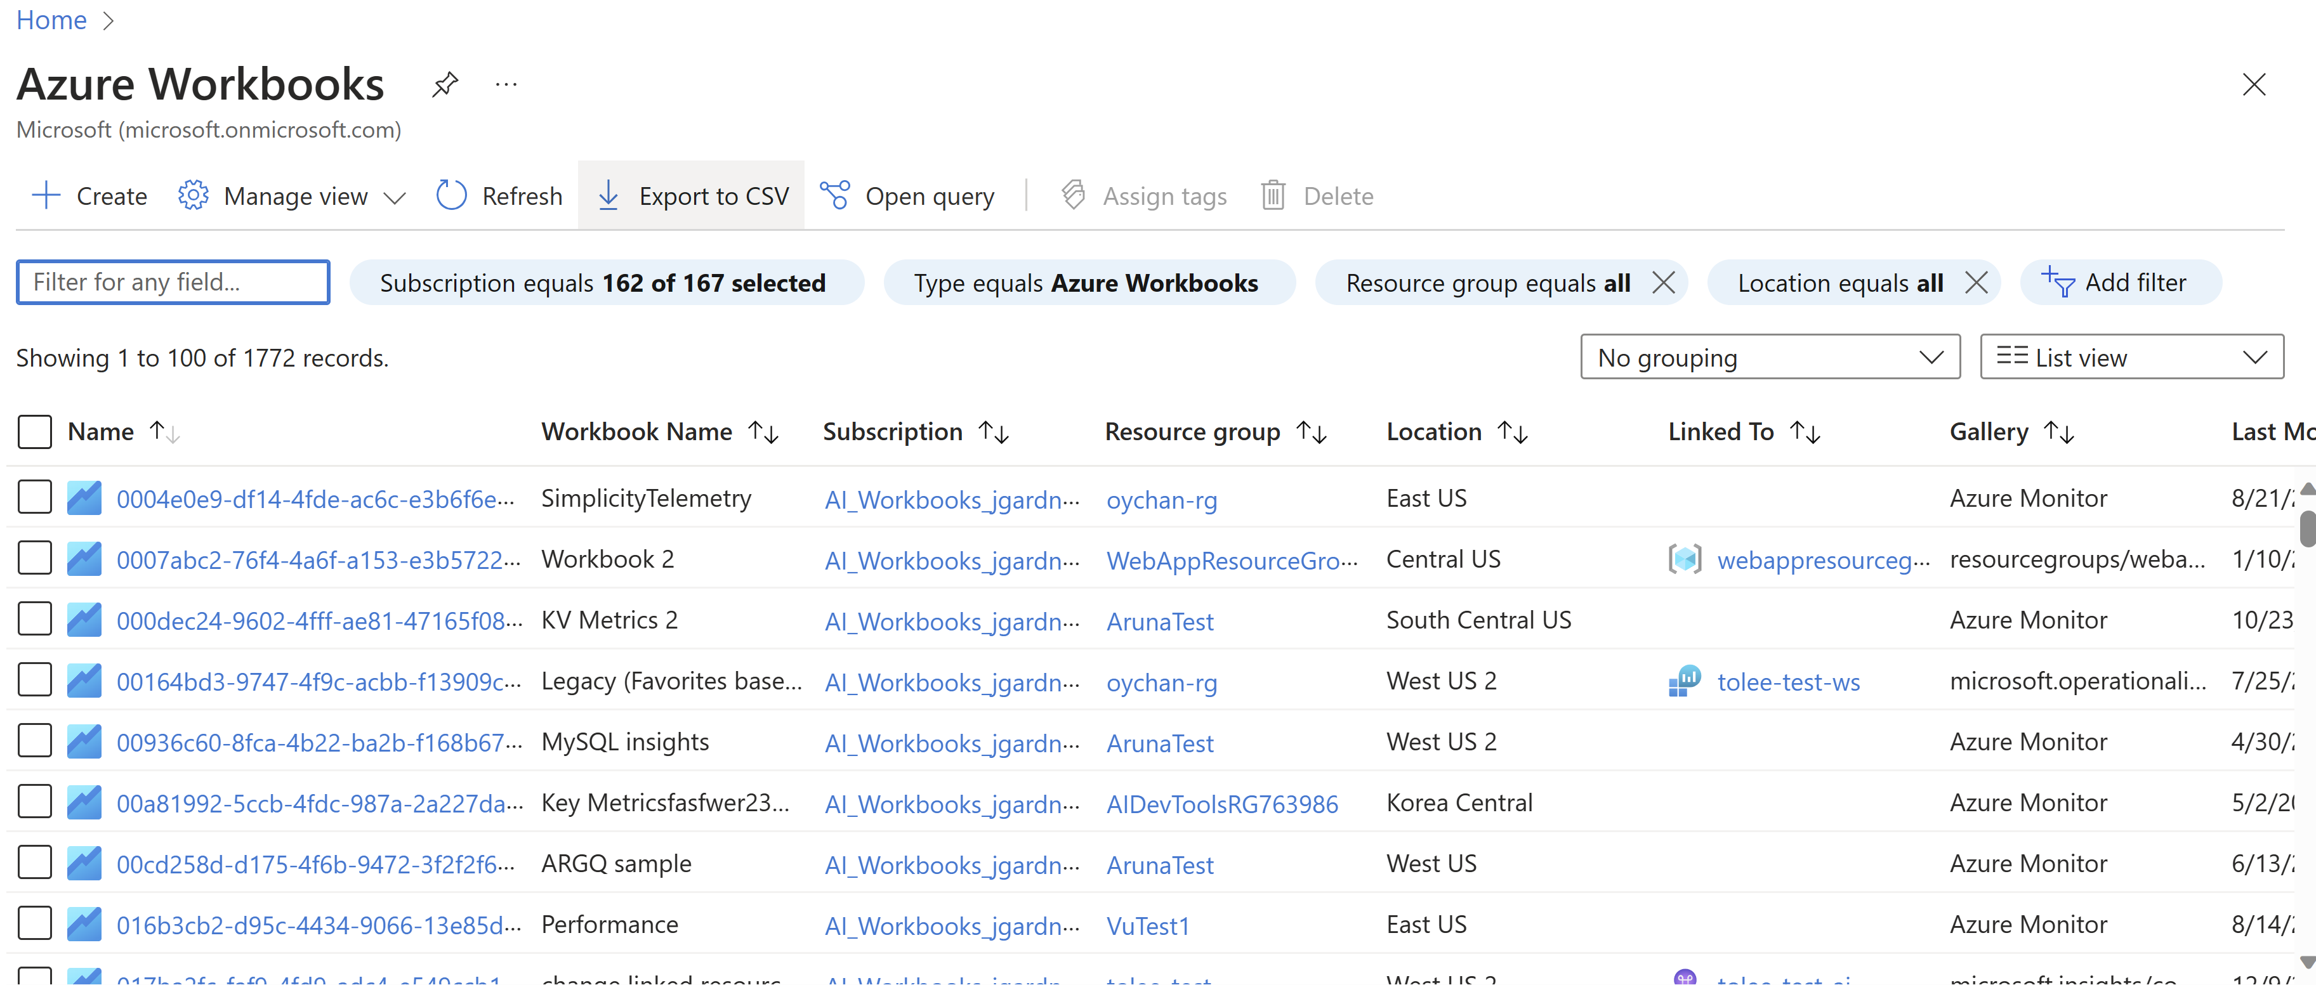Click resource group icon beside webappresourceg link
Screen dimensions: 2316x985
click(x=1685, y=559)
